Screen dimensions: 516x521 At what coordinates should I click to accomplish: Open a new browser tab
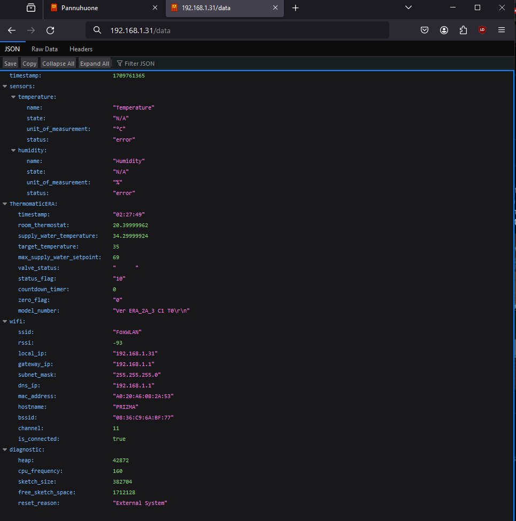295,7
